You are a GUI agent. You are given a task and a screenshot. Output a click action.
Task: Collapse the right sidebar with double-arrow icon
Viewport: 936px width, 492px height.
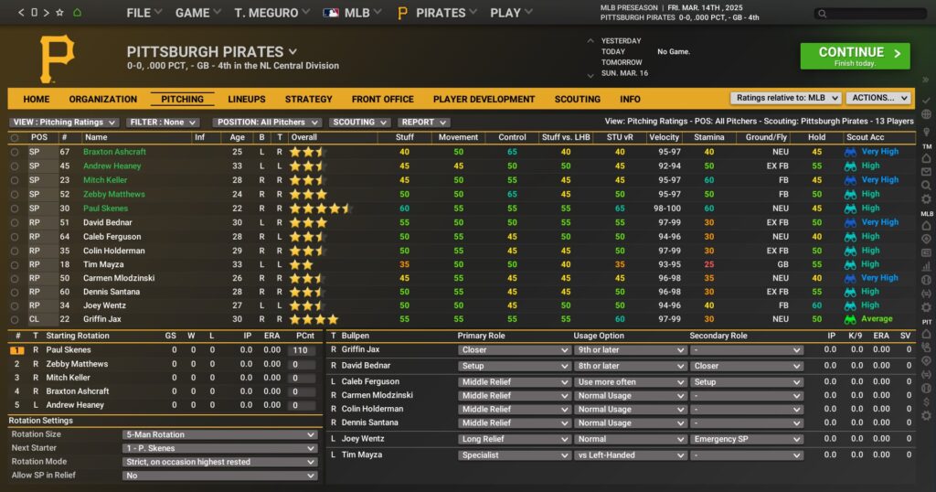point(926,80)
